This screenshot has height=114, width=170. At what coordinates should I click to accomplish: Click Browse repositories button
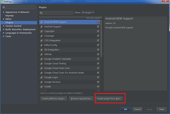81,99
